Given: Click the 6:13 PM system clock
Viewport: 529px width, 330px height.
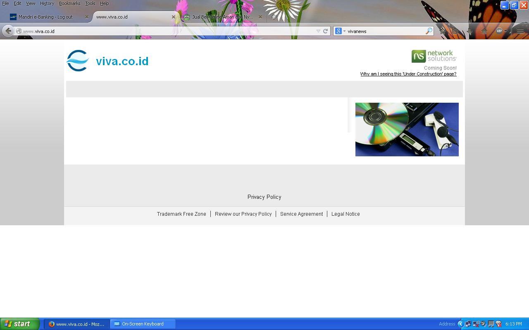Looking at the screenshot, I should click(514, 324).
